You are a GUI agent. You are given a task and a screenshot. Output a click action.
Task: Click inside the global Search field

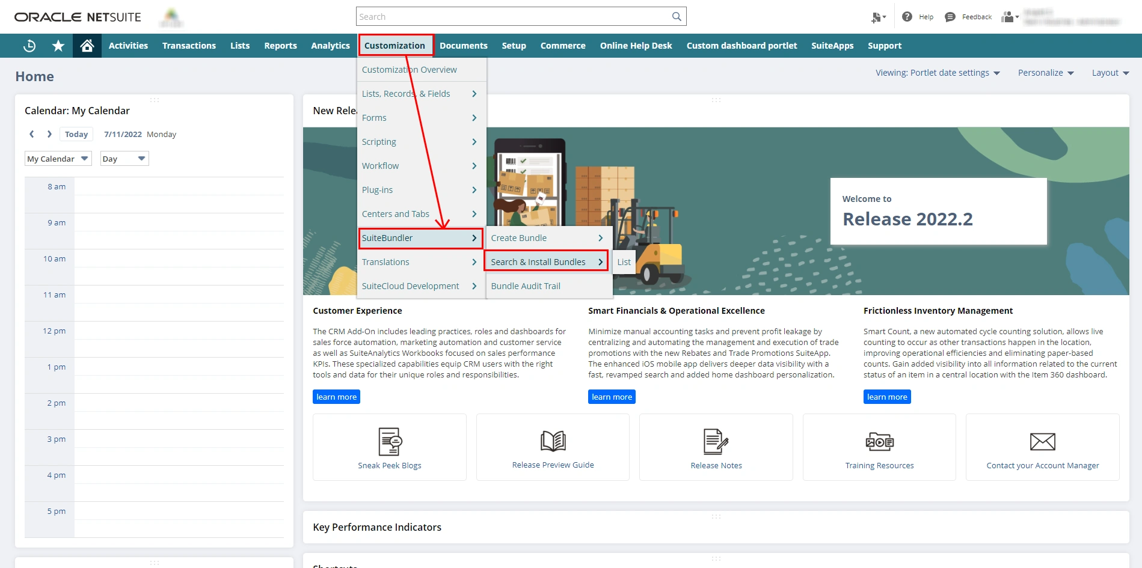click(511, 16)
